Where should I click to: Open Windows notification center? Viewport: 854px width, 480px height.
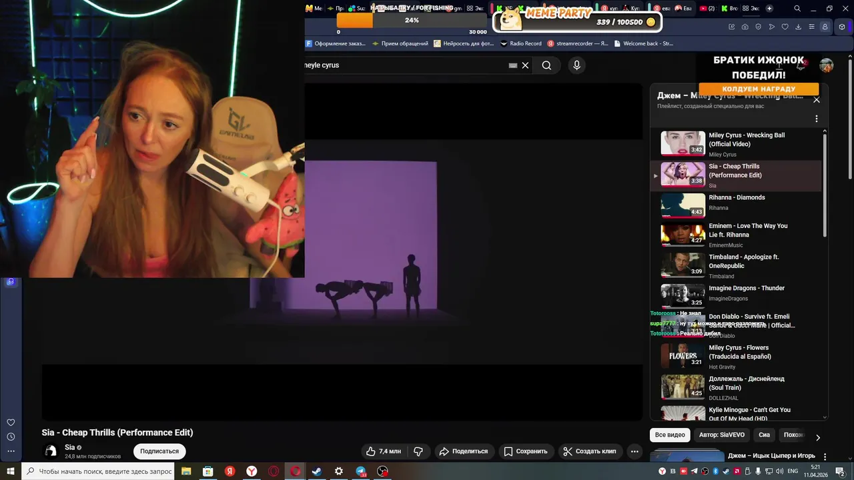tap(840, 471)
